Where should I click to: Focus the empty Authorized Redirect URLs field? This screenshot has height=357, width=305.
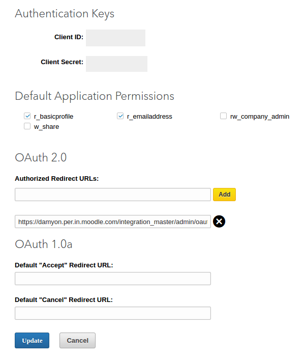(112, 195)
